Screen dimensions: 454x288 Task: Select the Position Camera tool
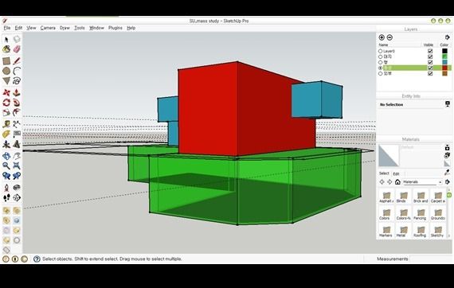6,188
